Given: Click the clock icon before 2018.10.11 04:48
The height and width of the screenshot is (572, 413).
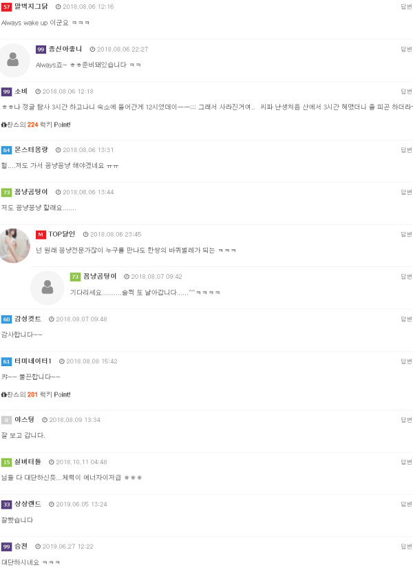Looking at the screenshot, I should point(52,462).
